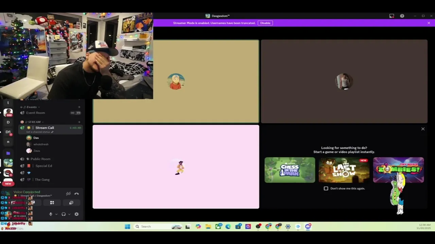Open File Explorer from the taskbar
The height and width of the screenshot is (244, 435).
(208, 226)
